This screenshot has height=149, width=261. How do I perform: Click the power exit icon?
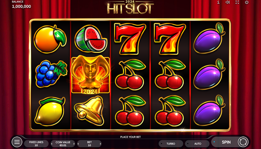[247, 2]
